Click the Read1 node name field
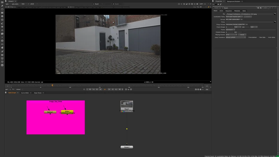The width and height of the screenshot is (279, 157). pyautogui.click(x=240, y=8)
